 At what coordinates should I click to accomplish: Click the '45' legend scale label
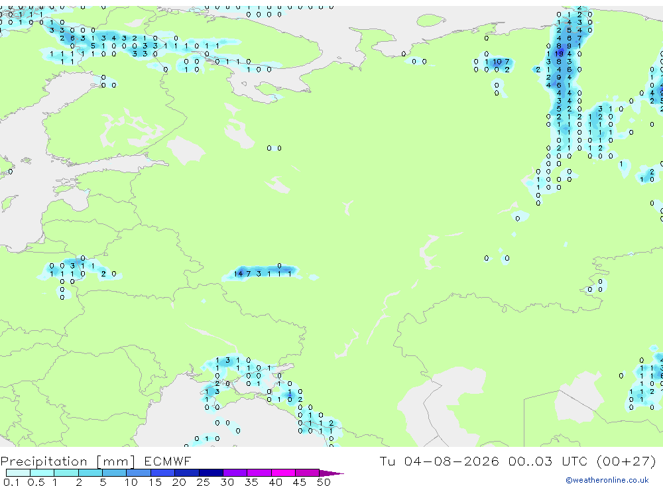click(x=300, y=482)
